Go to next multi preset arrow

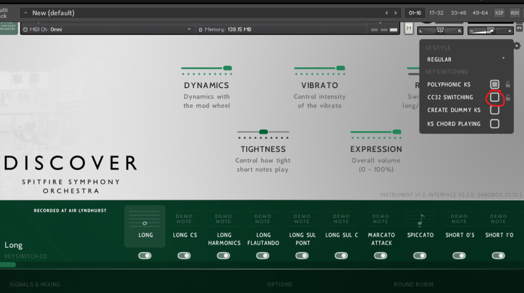click(x=396, y=13)
